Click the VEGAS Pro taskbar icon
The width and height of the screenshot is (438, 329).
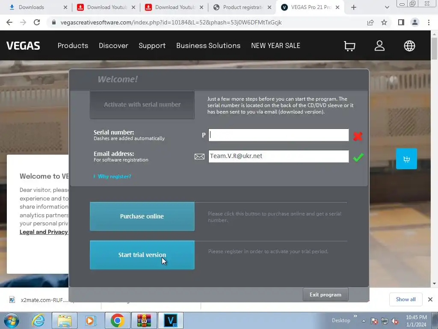(171, 320)
